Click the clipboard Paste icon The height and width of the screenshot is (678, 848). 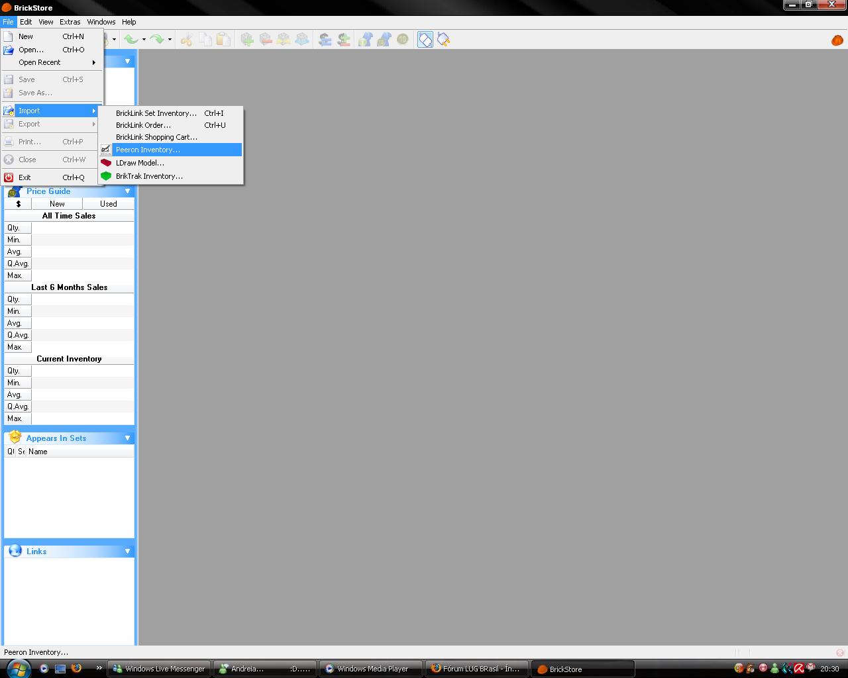click(224, 40)
